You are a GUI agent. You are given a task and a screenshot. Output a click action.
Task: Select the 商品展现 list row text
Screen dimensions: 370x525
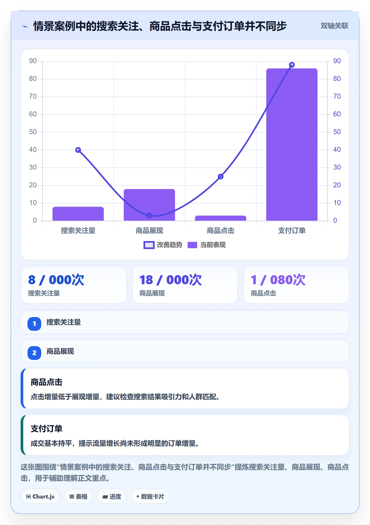tap(60, 351)
